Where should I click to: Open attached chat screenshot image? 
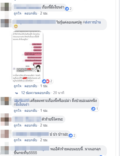[27, 57]
